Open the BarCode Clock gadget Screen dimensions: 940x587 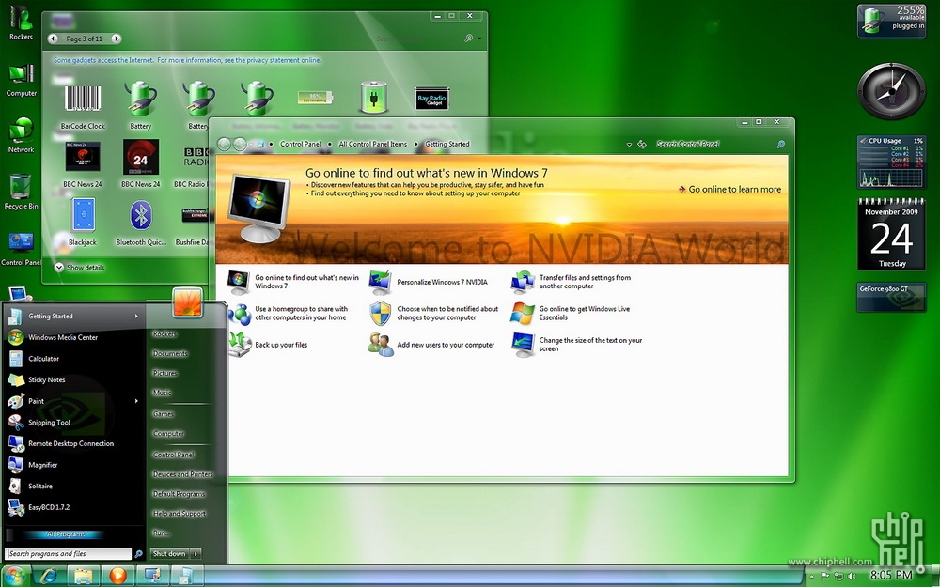(83, 99)
